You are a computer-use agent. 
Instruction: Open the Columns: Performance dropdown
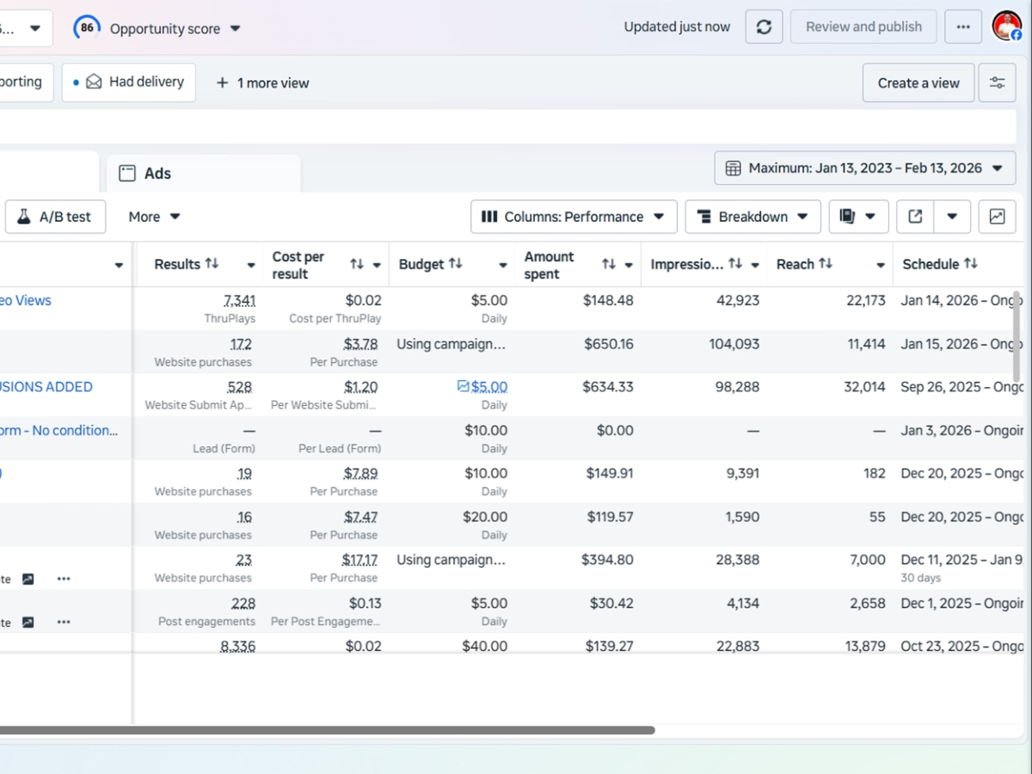click(573, 217)
